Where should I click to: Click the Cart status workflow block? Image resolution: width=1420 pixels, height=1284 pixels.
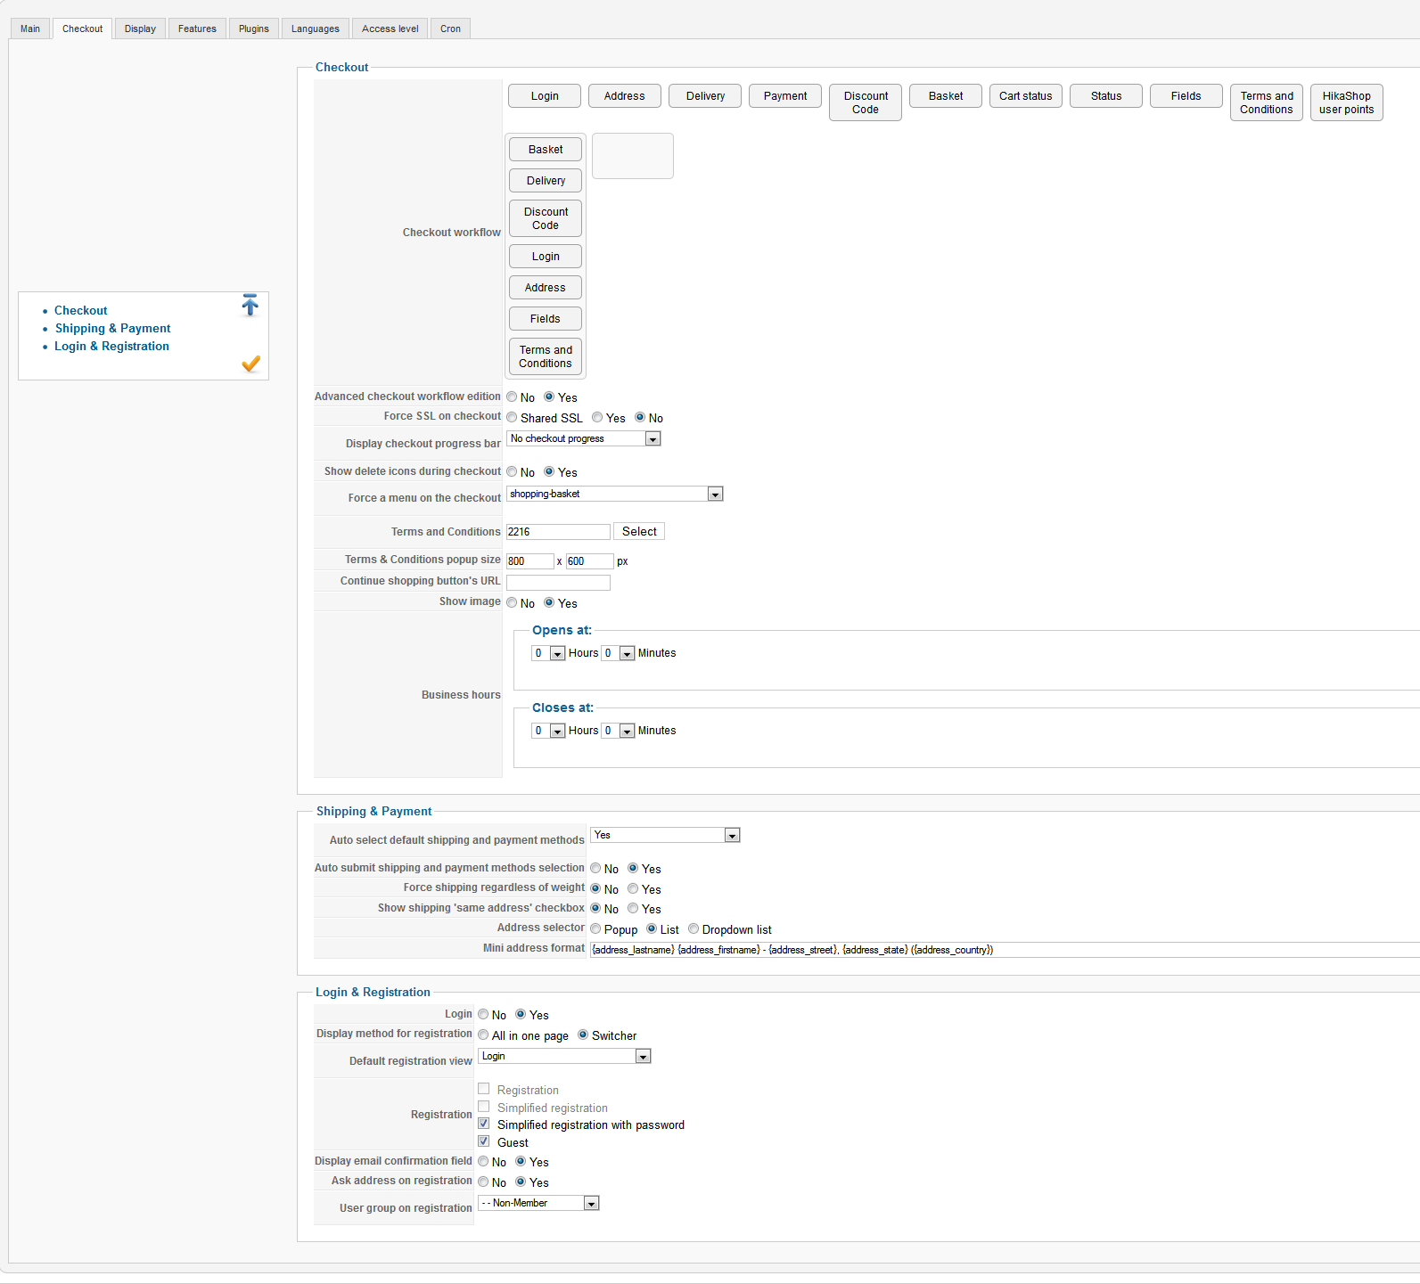tap(1025, 96)
